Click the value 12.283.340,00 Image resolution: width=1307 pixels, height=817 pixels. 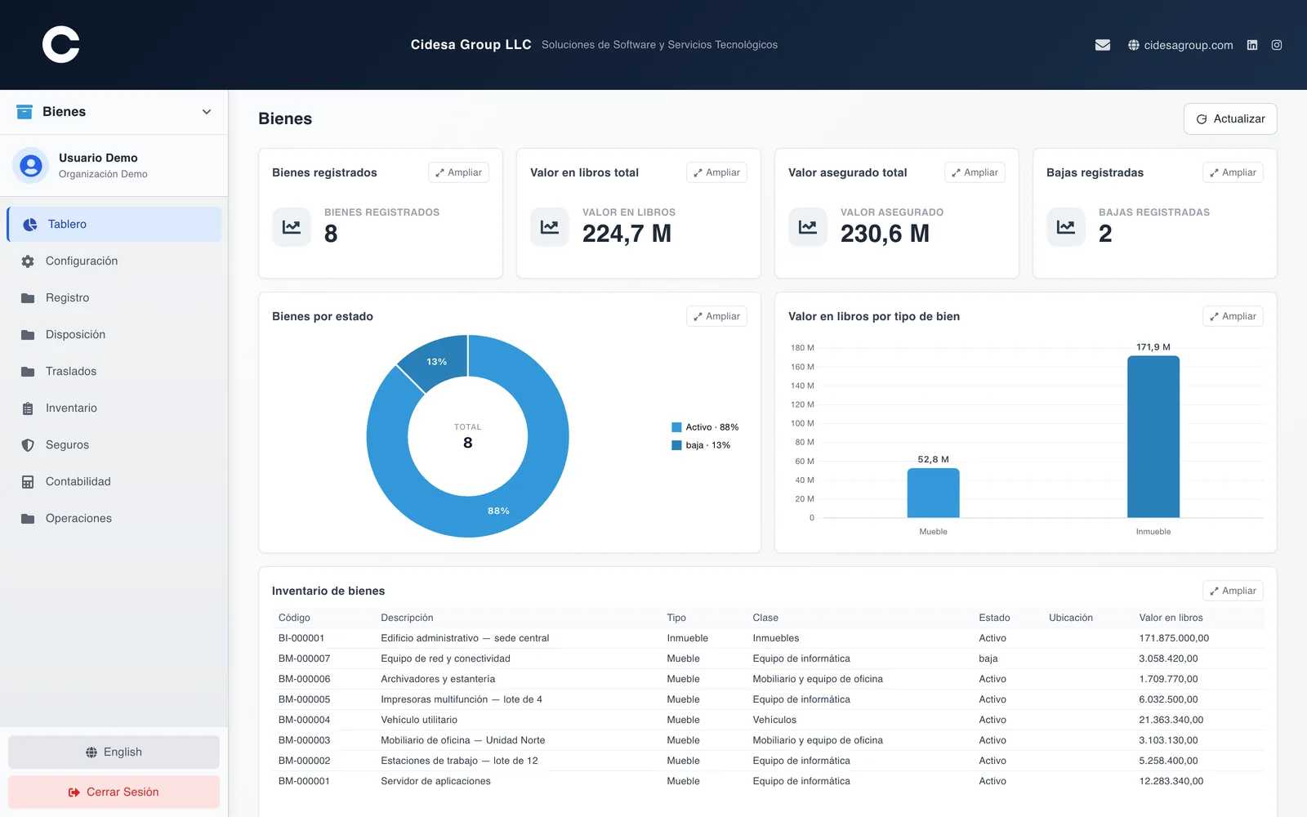tap(1171, 781)
